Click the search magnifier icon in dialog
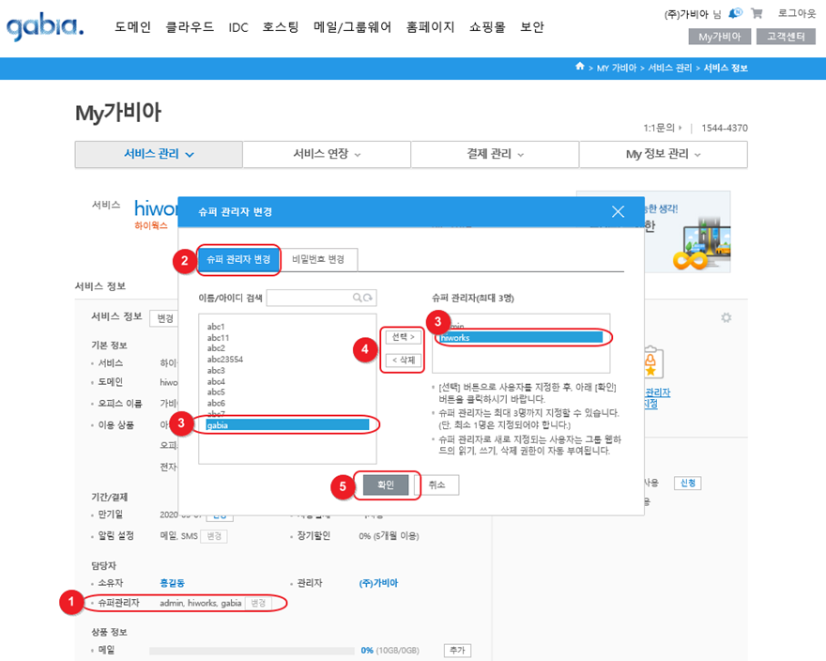826x661 pixels. point(358,298)
